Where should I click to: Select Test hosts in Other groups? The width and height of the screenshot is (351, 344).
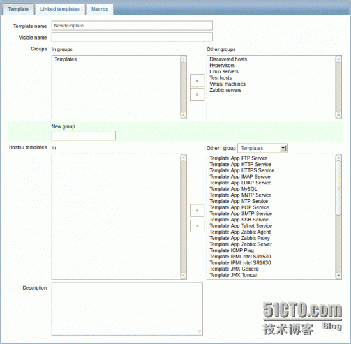coord(221,78)
